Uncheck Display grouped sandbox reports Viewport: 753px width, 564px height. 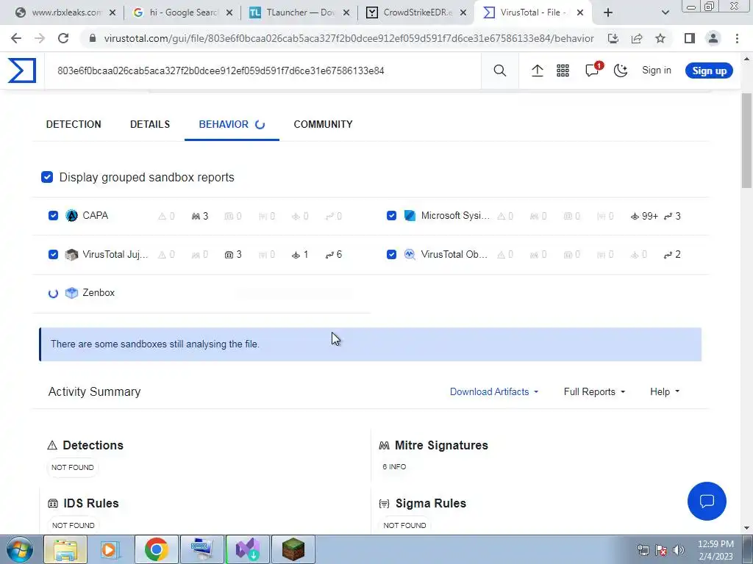47,177
